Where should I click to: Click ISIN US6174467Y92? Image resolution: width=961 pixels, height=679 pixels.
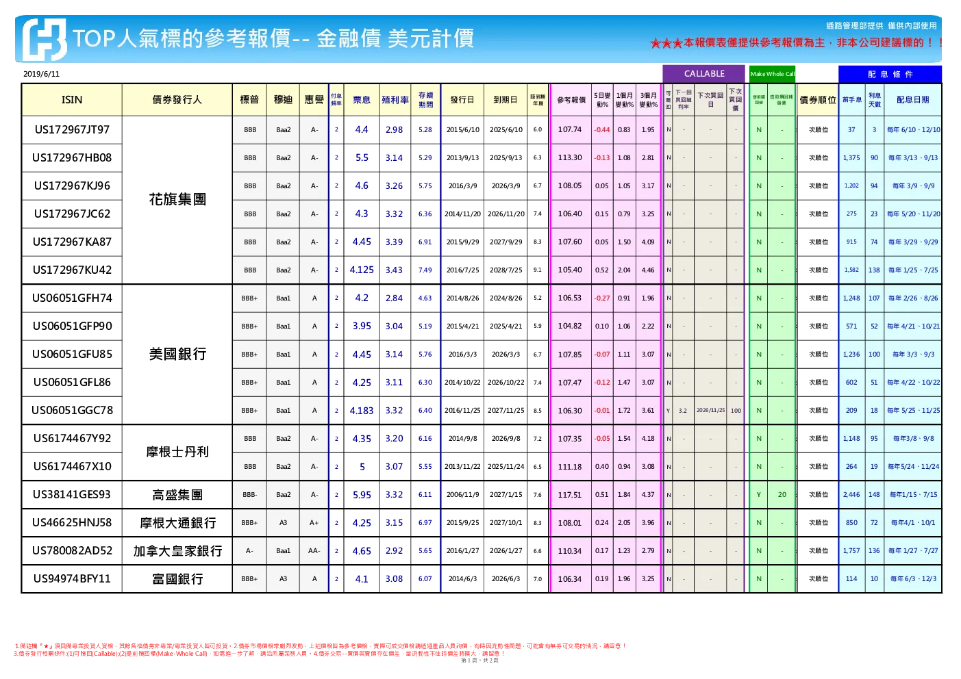tap(72, 438)
